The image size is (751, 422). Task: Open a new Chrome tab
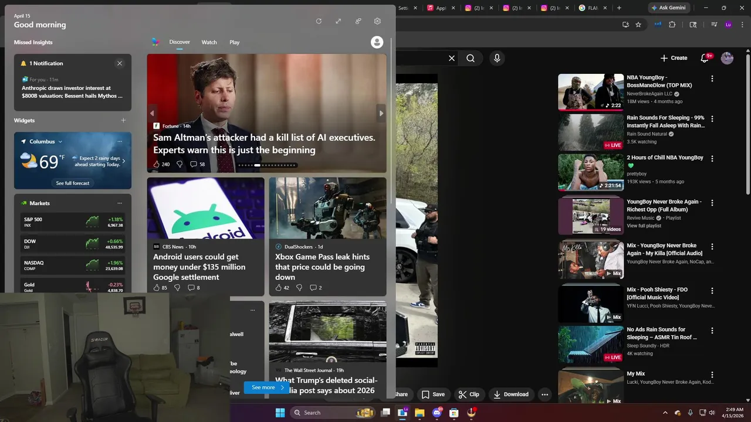click(x=619, y=8)
